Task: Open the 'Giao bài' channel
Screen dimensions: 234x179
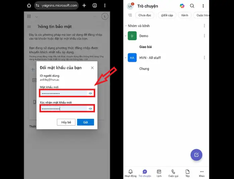Action: (146, 47)
